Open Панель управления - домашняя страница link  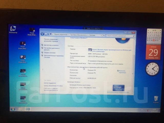(51, 40)
